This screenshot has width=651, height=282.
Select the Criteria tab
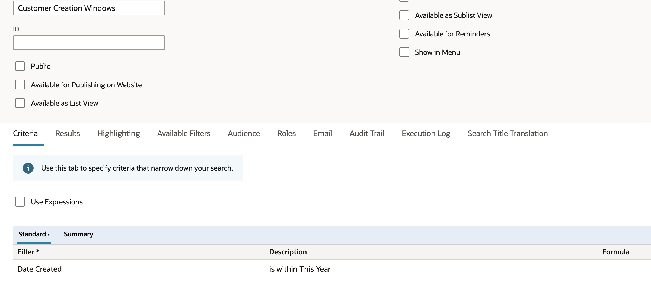point(25,133)
